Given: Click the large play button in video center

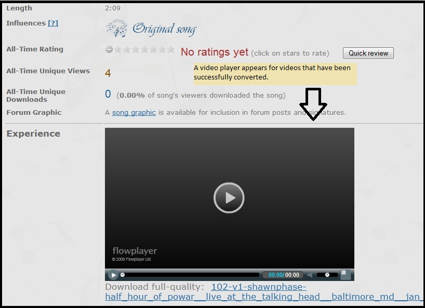Looking at the screenshot, I should pos(229,198).
